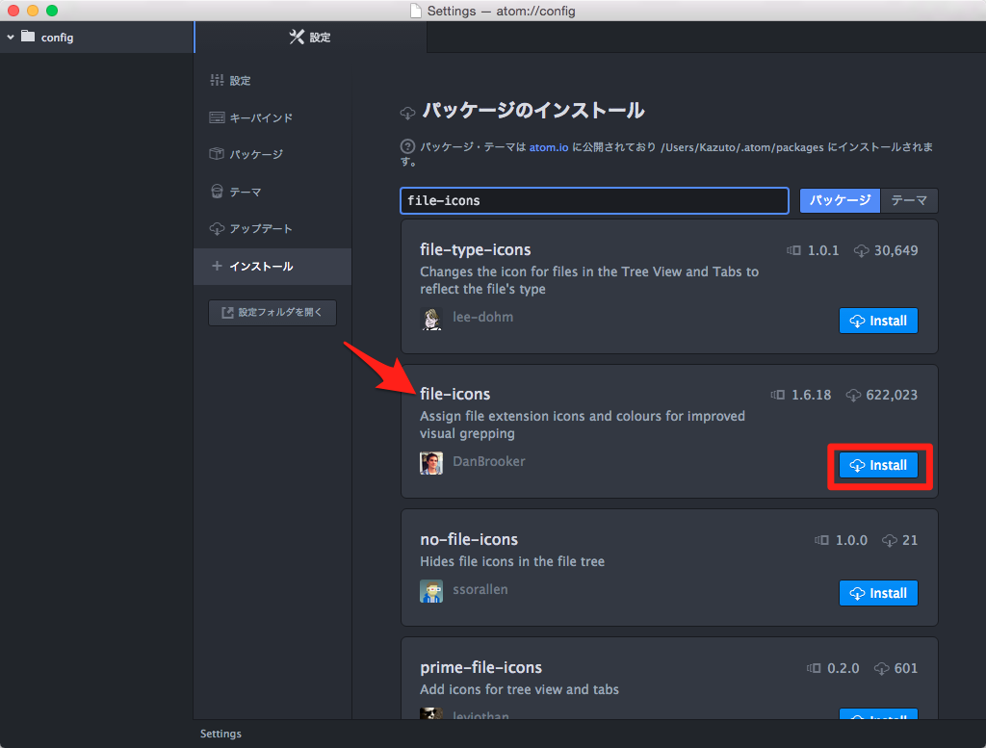Screen dimensions: 986x748
Task: Click the 601 download count
Action: (906, 668)
